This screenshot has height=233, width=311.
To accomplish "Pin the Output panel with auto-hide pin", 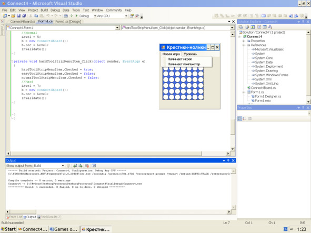I will [228, 160].
